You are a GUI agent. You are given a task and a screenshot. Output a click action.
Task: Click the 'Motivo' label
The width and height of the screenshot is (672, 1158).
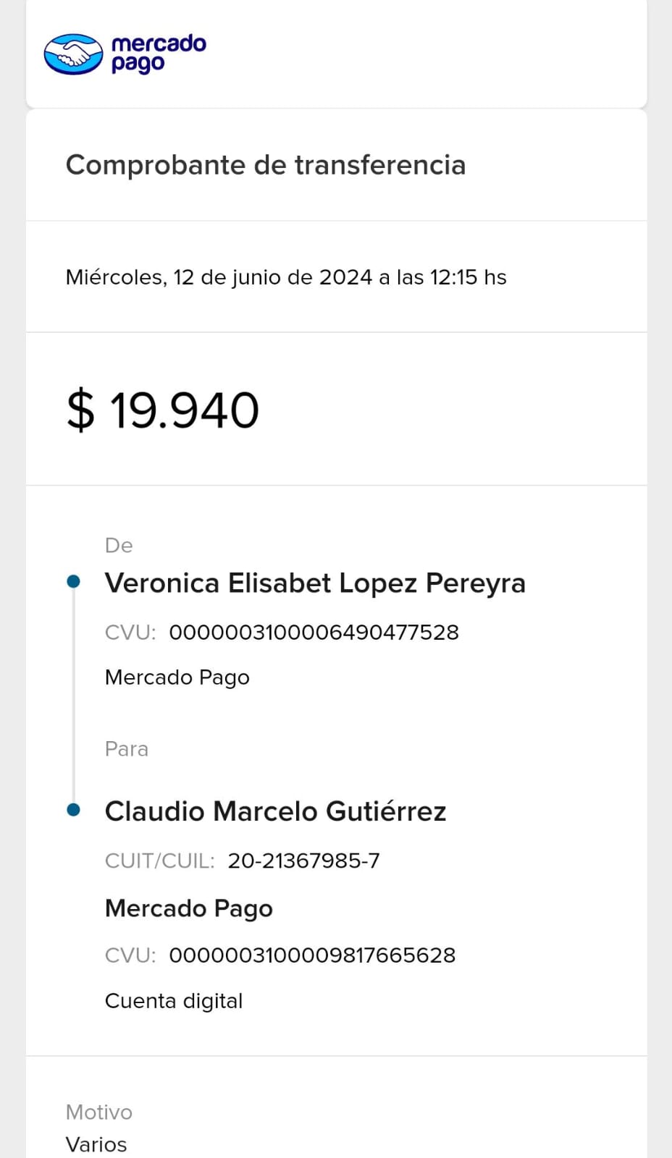tap(99, 1112)
